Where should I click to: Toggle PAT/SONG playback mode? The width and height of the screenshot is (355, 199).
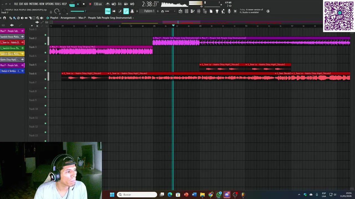(x=72, y=4)
